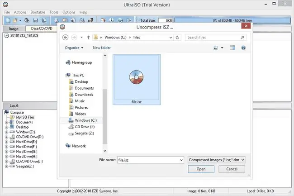Go Back in the Uncompress ISZ dialog
This screenshot has width=294, height=196.
click(65, 37)
